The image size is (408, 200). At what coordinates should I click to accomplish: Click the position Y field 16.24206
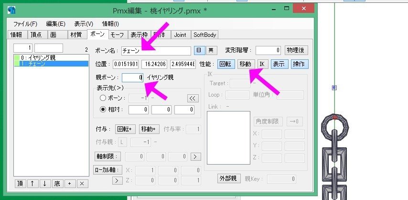[155, 64]
